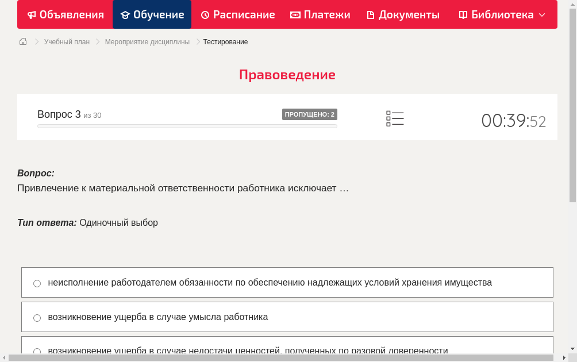Click the home icon in the breadcrumb
This screenshot has height=362, width=577.
[x=22, y=41]
